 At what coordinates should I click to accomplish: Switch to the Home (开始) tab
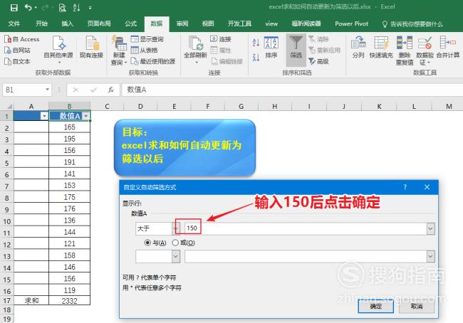point(41,23)
